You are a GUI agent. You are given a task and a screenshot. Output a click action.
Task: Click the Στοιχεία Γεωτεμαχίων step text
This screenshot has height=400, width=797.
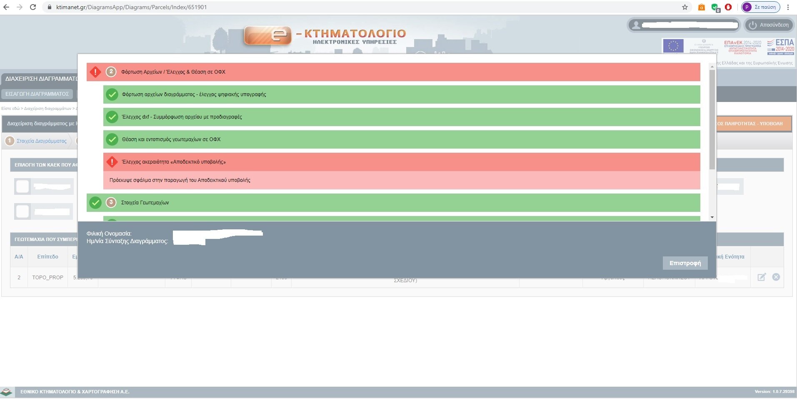click(x=145, y=203)
